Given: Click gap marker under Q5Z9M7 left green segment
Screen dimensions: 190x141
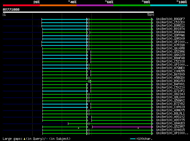Looking at the screenshot, I should click(78, 128).
